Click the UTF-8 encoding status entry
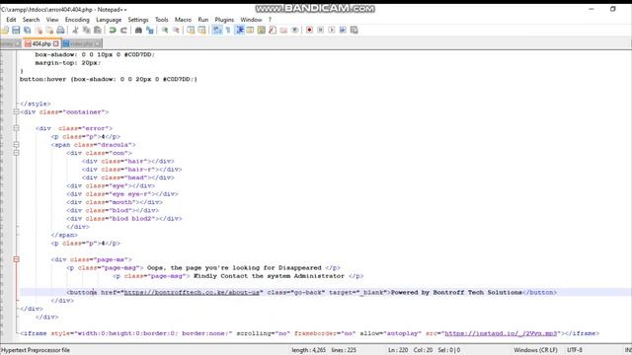Image resolution: width=632 pixels, height=355 pixels. (x=575, y=350)
